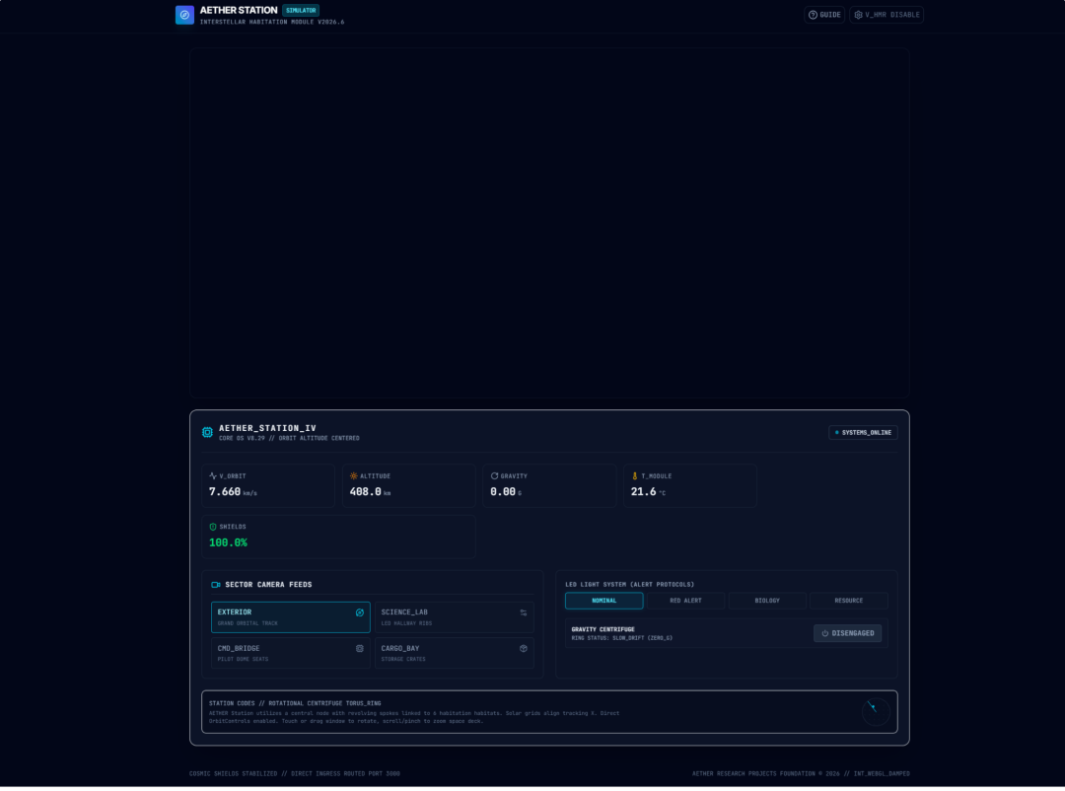Click the sliders icon on SCIENCE_LAB feed
This screenshot has height=791, width=1065.
tap(524, 612)
